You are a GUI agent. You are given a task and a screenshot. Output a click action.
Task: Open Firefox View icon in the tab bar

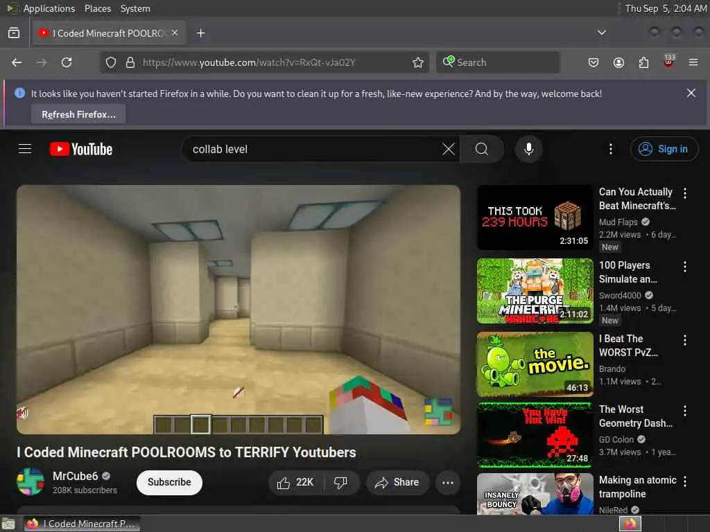tap(14, 33)
